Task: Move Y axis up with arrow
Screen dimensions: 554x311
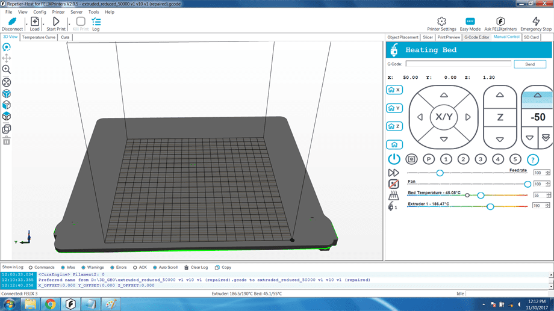Action: (444, 95)
